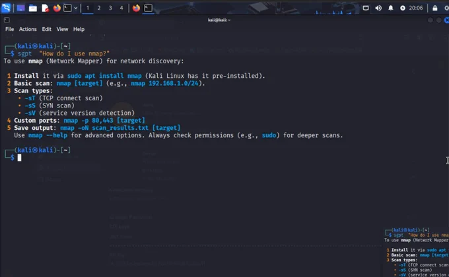Click "nmap -oN scan_results.txt [target]" command
The width and height of the screenshot is (449, 277).
(120, 128)
